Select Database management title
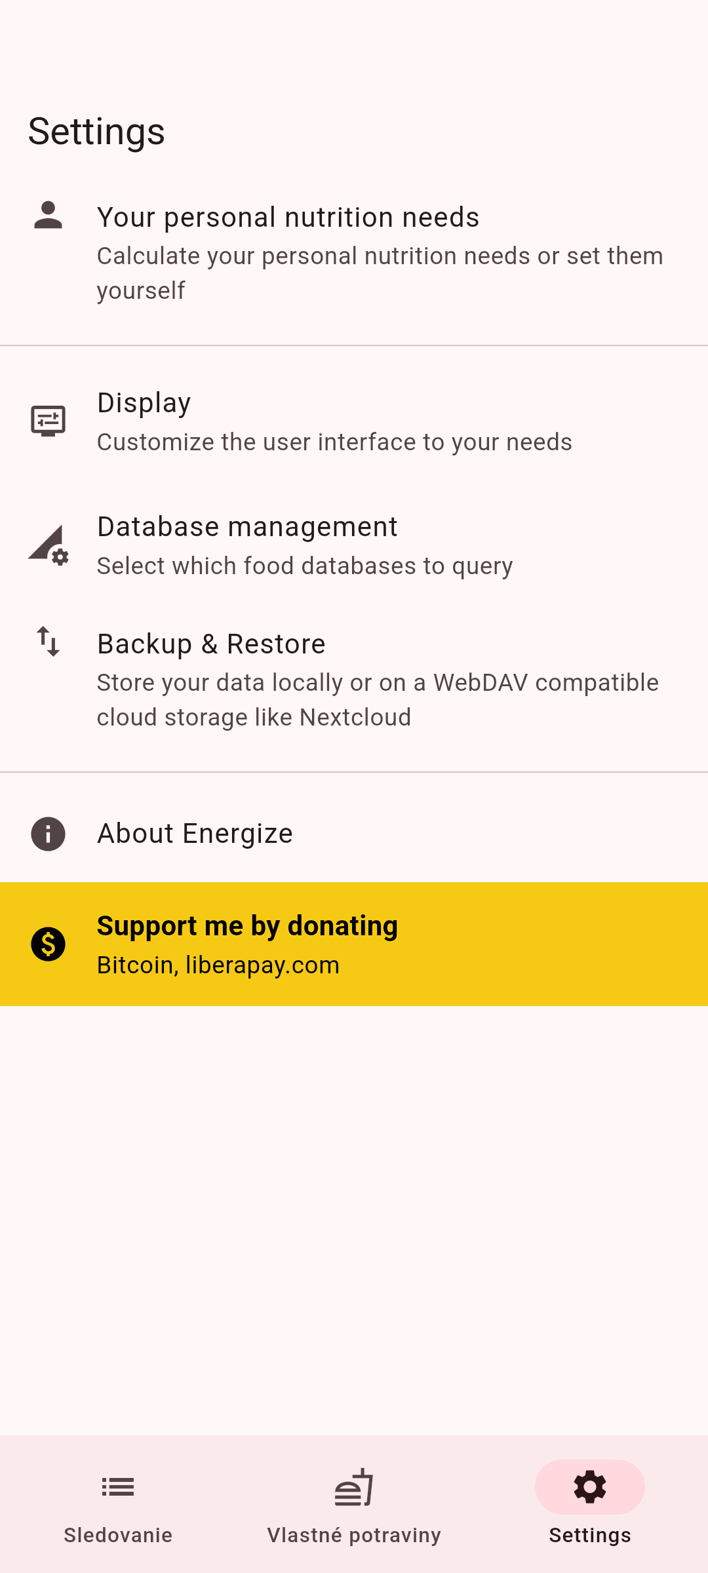Screen dimensions: 708x1573 (x=247, y=527)
